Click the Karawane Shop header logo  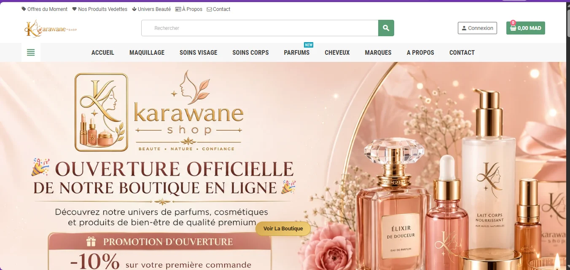coord(51,29)
